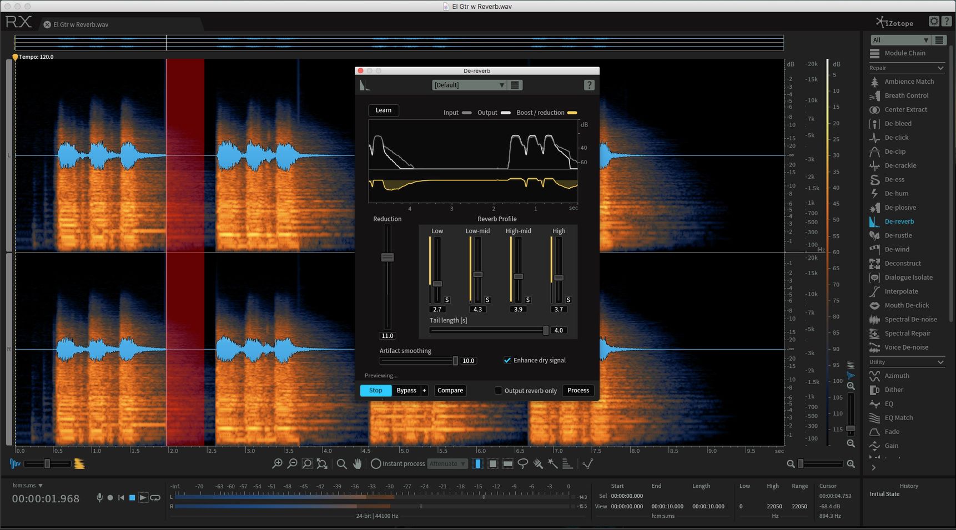956x530 pixels.
Task: Collapse the Repair section
Action: pos(940,68)
